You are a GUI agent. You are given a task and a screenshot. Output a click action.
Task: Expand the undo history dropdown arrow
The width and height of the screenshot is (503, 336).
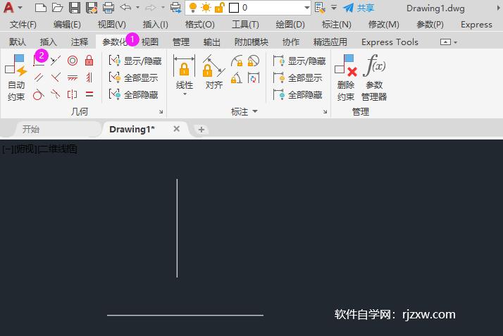coord(137,7)
